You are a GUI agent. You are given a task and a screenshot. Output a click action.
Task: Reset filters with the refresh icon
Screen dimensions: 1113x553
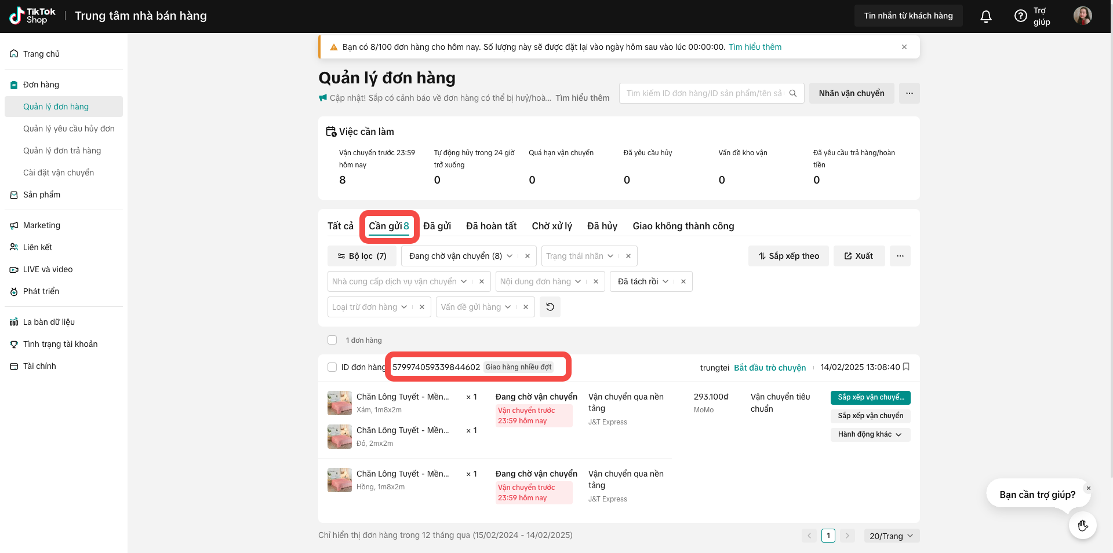click(x=550, y=307)
